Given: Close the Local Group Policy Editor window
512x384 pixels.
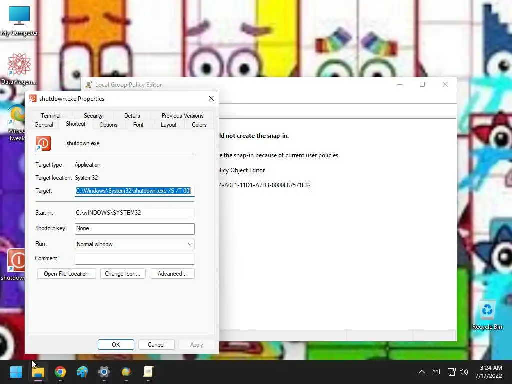Looking at the screenshot, I should pos(445,84).
